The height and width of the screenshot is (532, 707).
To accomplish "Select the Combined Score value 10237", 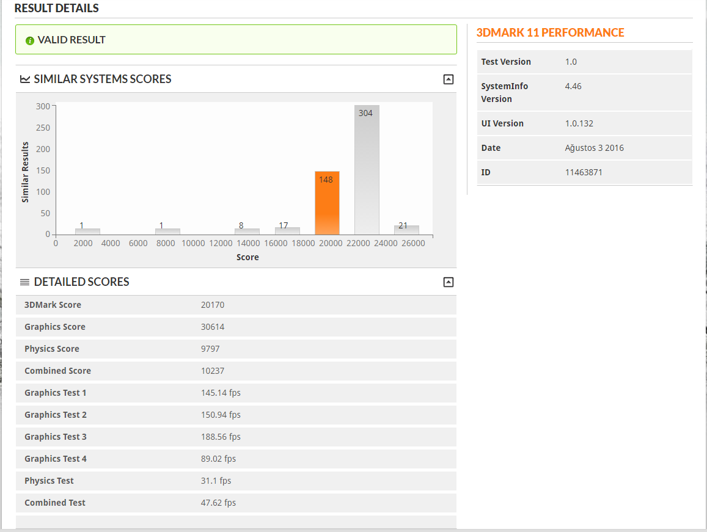I will coord(213,371).
